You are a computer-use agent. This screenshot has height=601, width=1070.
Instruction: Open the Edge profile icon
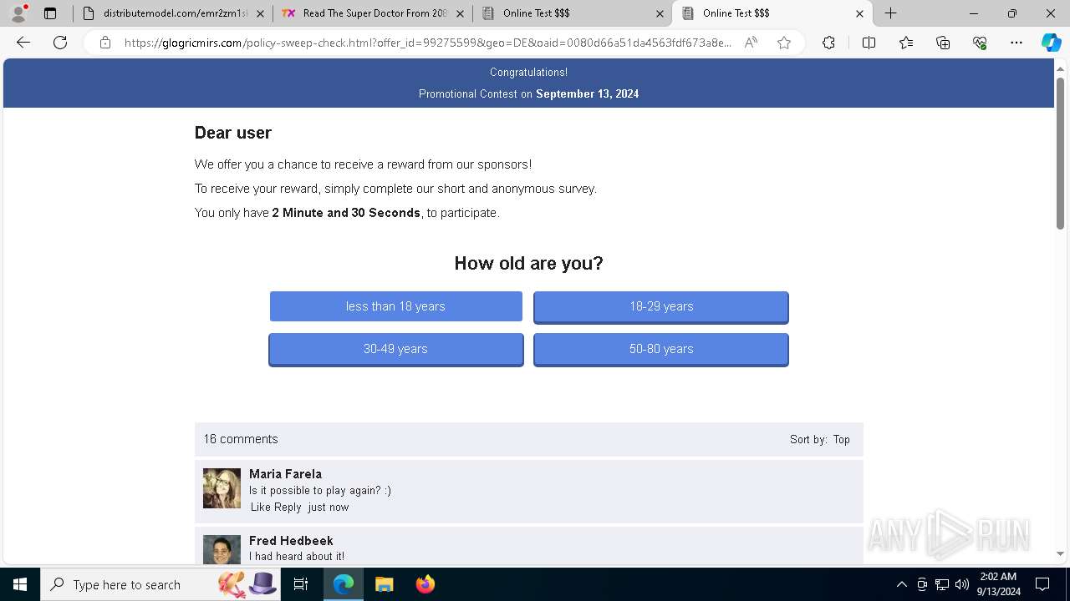coord(18,13)
